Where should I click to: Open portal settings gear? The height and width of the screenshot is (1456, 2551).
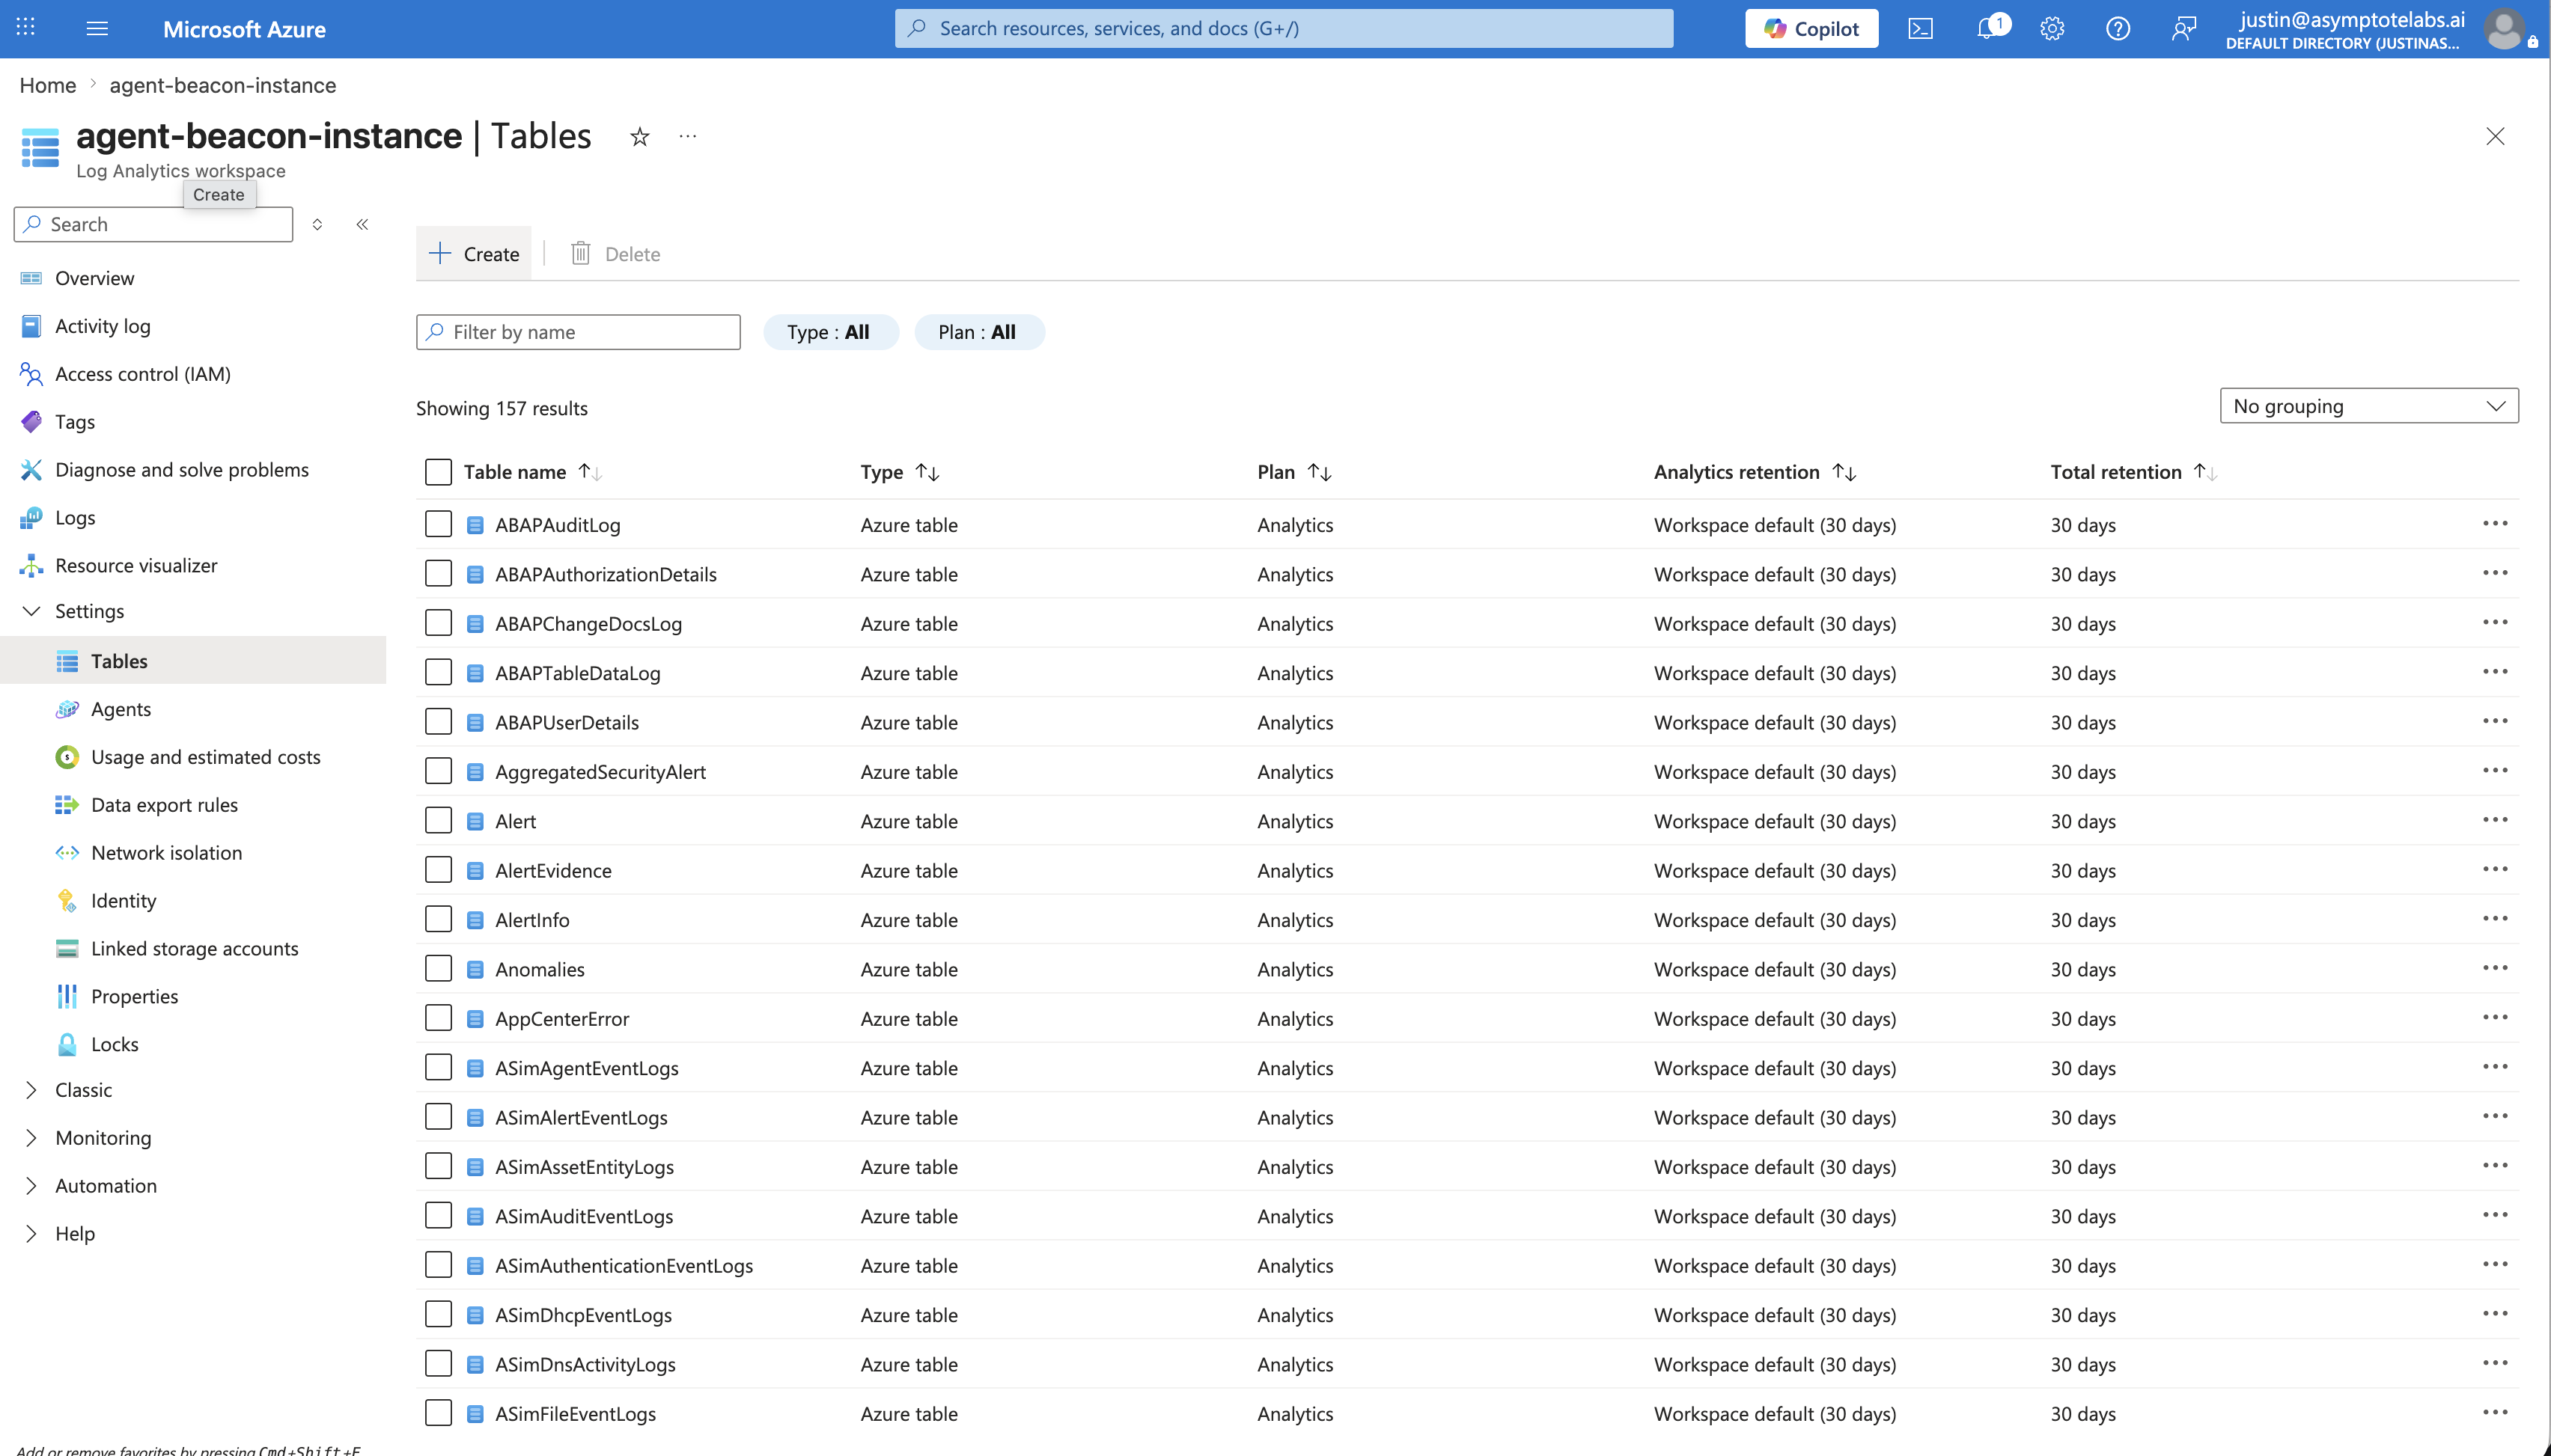(2052, 28)
